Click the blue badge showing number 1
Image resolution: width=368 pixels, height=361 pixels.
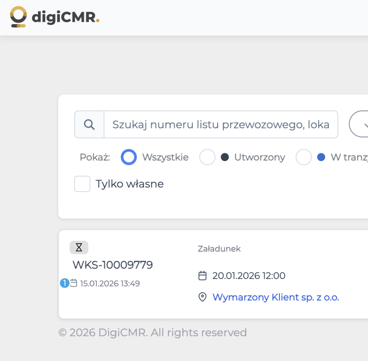point(64,283)
